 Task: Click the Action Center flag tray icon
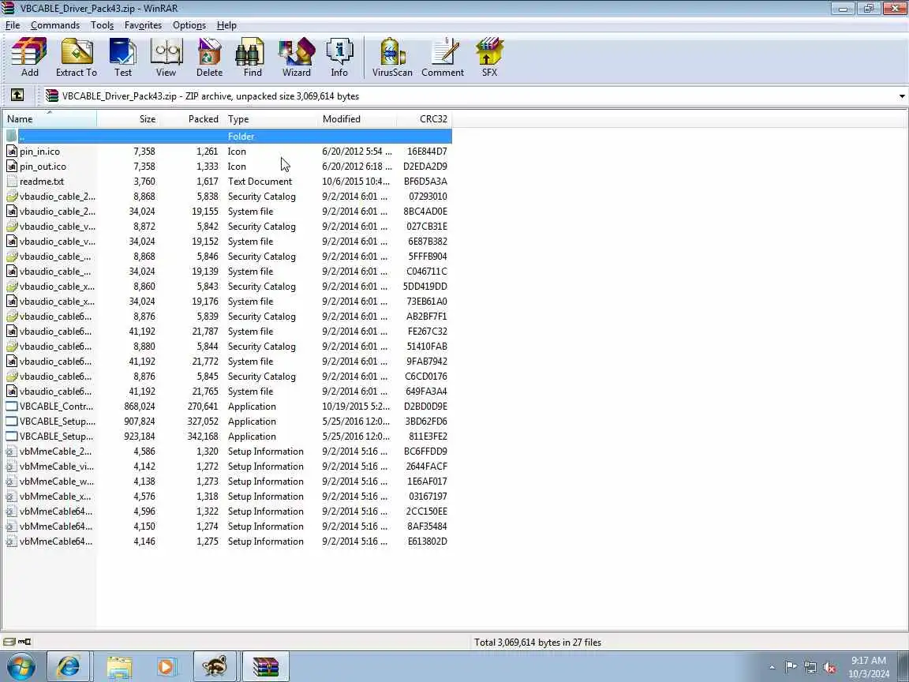[x=790, y=668]
